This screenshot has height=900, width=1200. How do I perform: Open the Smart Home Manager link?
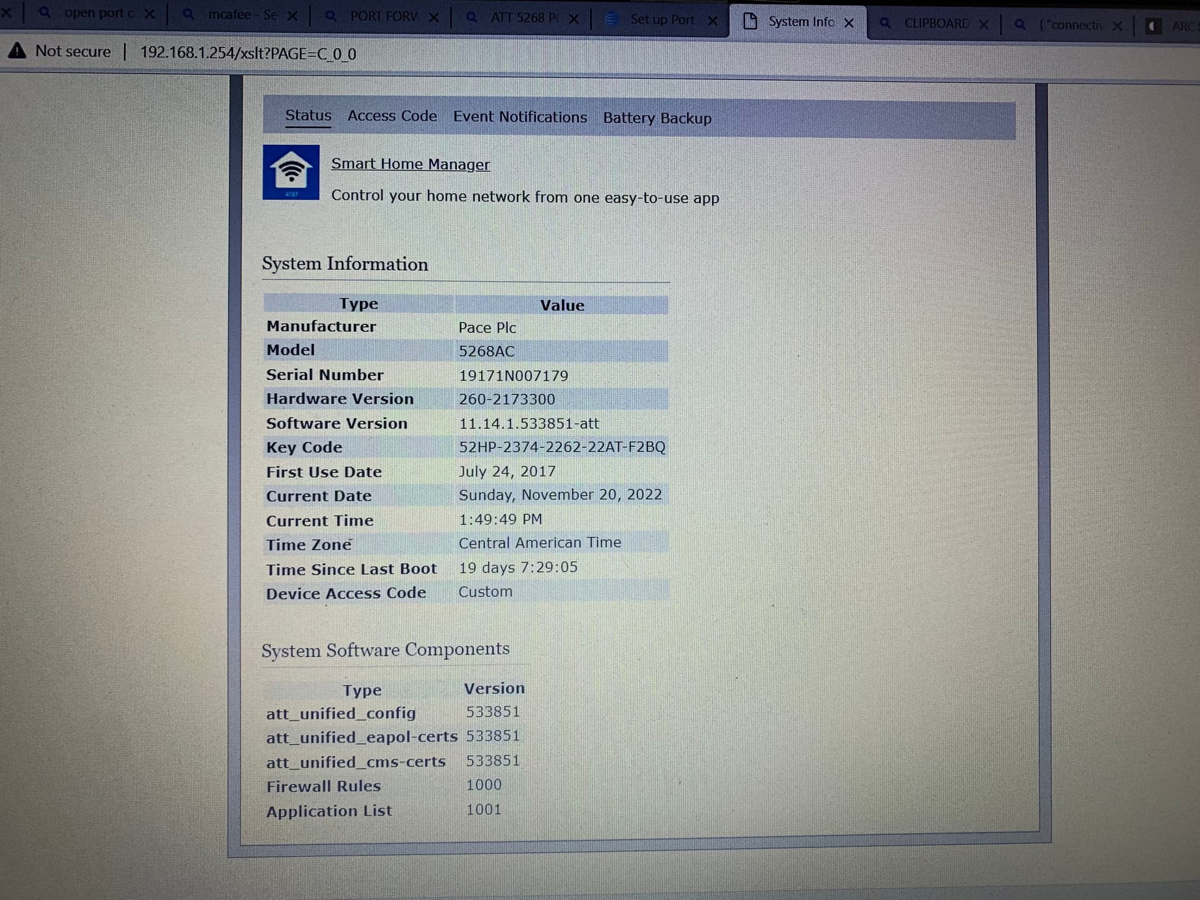click(x=411, y=164)
